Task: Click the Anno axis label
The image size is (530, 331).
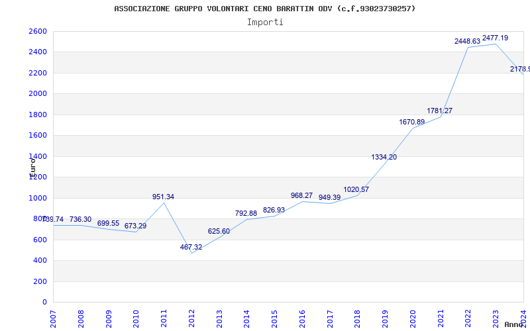Action: 513,325
